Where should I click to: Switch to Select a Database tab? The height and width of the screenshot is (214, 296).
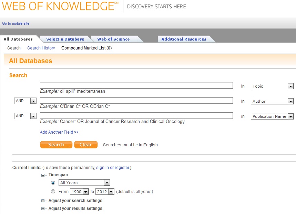[65, 39]
